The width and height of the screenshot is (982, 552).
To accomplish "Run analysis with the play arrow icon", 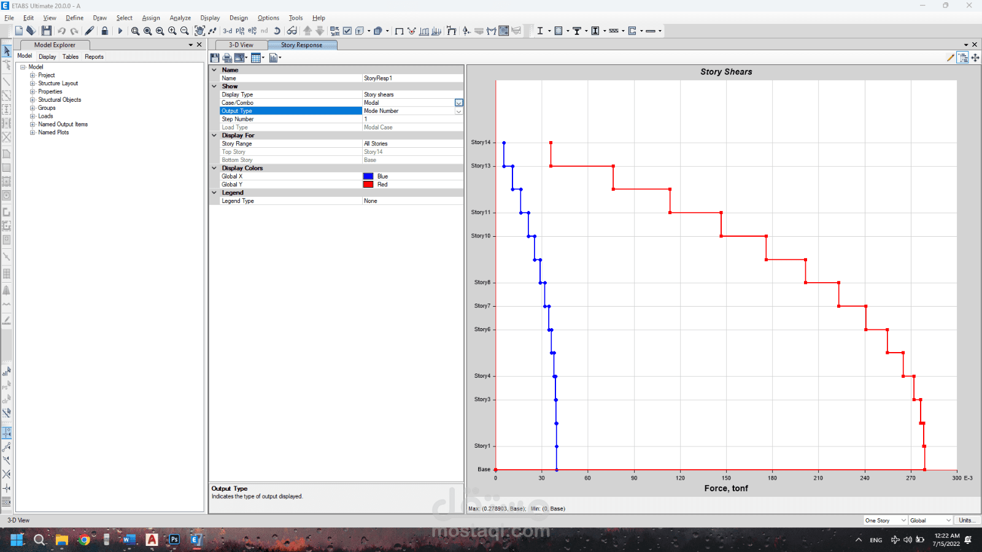I will (x=120, y=31).
